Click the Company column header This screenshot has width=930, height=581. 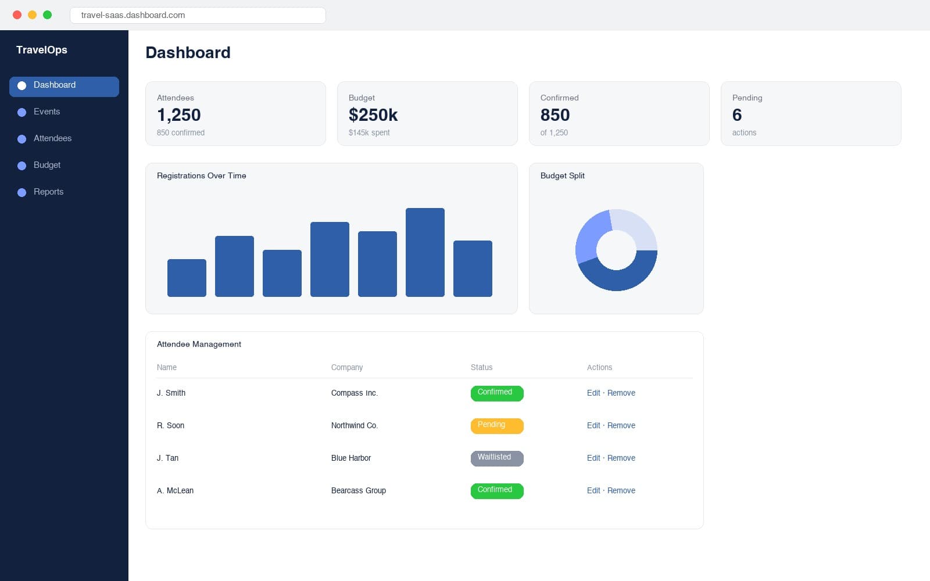click(347, 367)
